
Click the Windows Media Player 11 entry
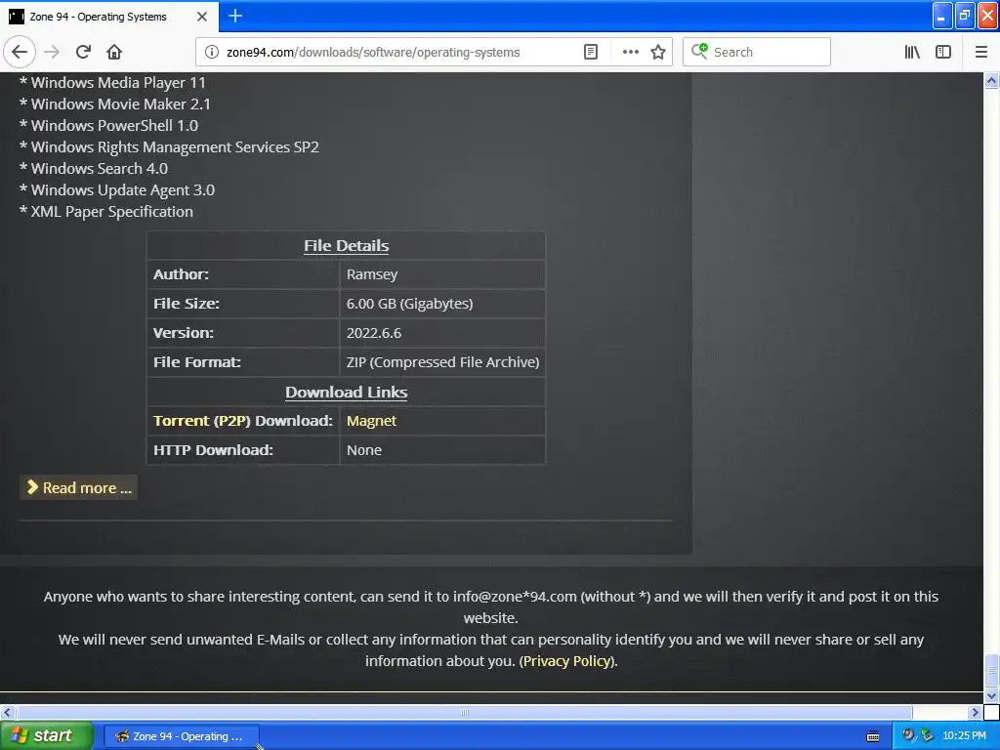(112, 83)
